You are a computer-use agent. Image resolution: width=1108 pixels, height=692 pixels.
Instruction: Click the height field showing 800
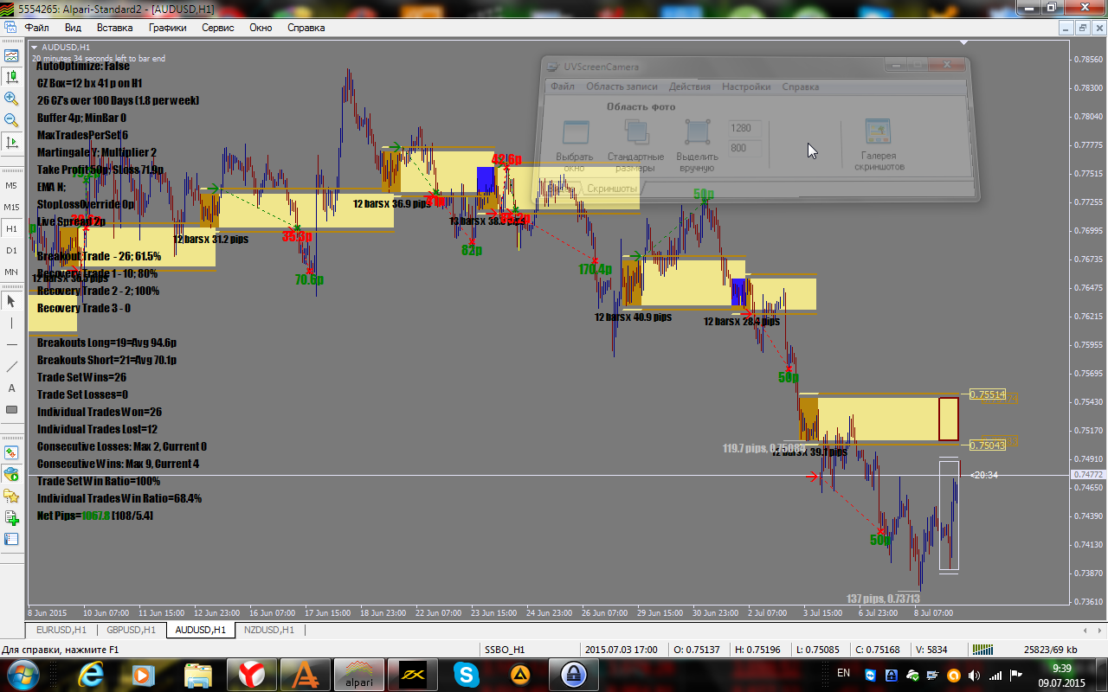point(745,148)
